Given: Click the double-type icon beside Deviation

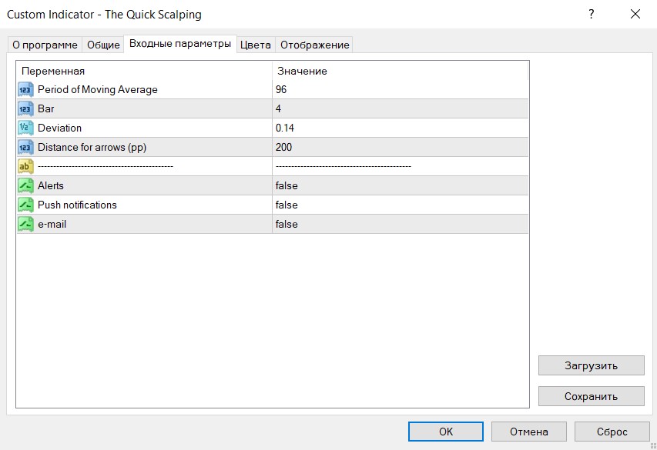Looking at the screenshot, I should [25, 128].
